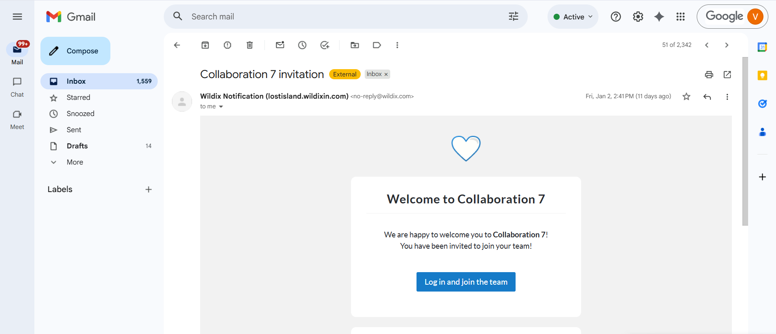Go to the newer email arrow
The image size is (776, 334).
coord(707,45)
